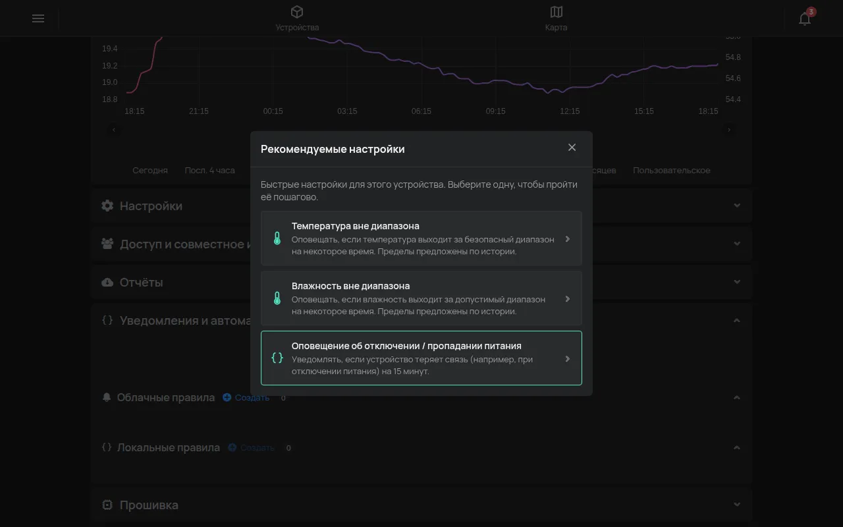Select the Пользовательское range tab
This screenshot has width=843, height=527.
672,170
